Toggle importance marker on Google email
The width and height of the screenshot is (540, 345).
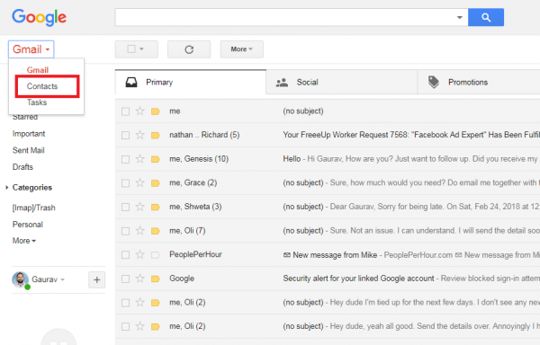click(x=156, y=279)
